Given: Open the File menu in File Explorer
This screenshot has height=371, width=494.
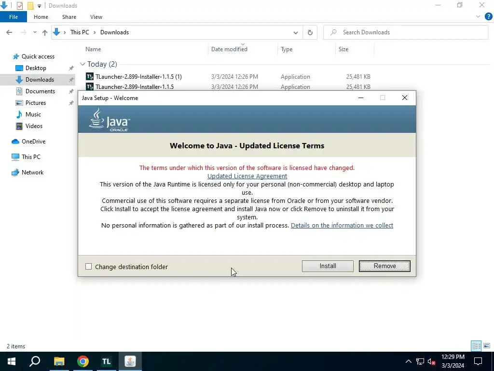Looking at the screenshot, I should pos(14,17).
